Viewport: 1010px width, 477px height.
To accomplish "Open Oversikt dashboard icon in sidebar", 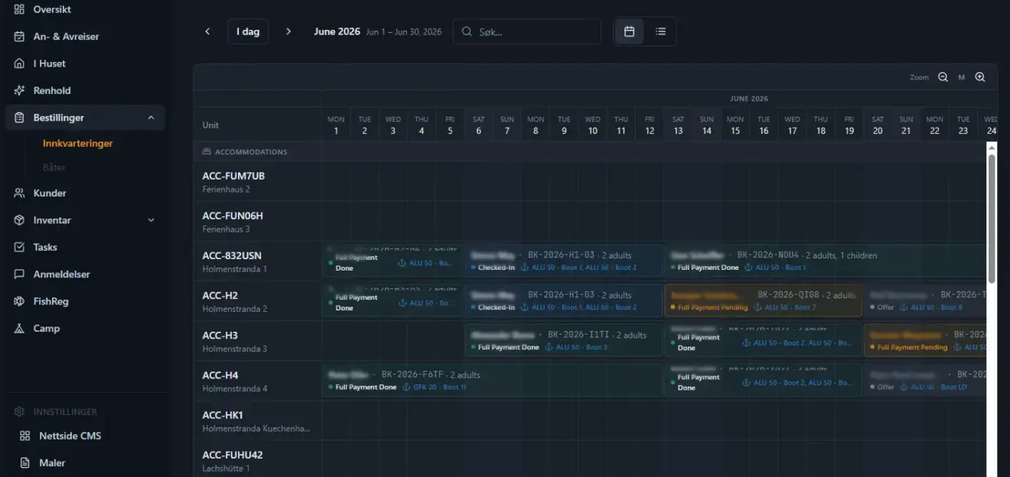I will (19, 9).
